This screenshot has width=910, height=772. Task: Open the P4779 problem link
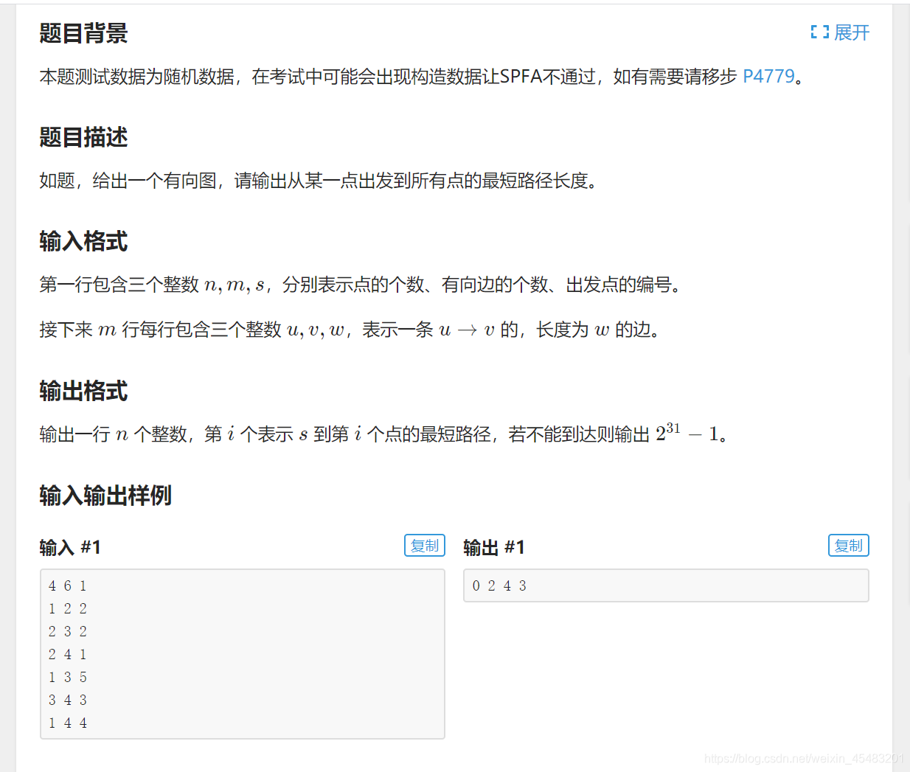pyautogui.click(x=768, y=77)
